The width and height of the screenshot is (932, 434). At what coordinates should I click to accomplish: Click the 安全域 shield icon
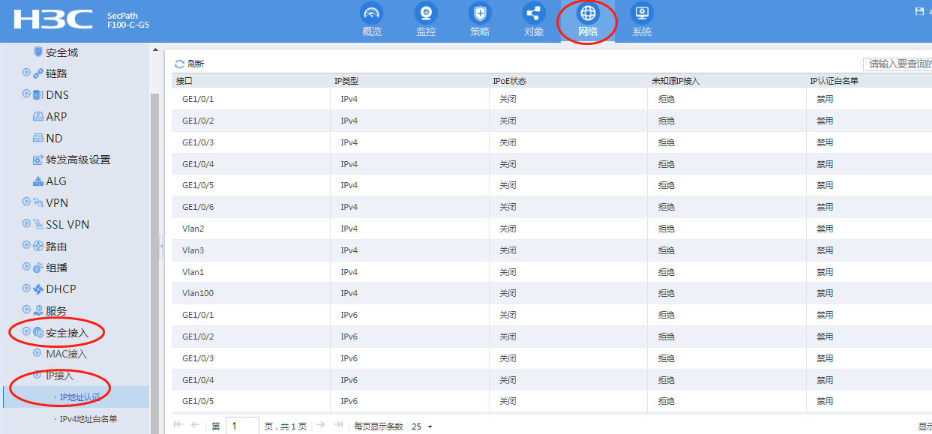(x=38, y=52)
